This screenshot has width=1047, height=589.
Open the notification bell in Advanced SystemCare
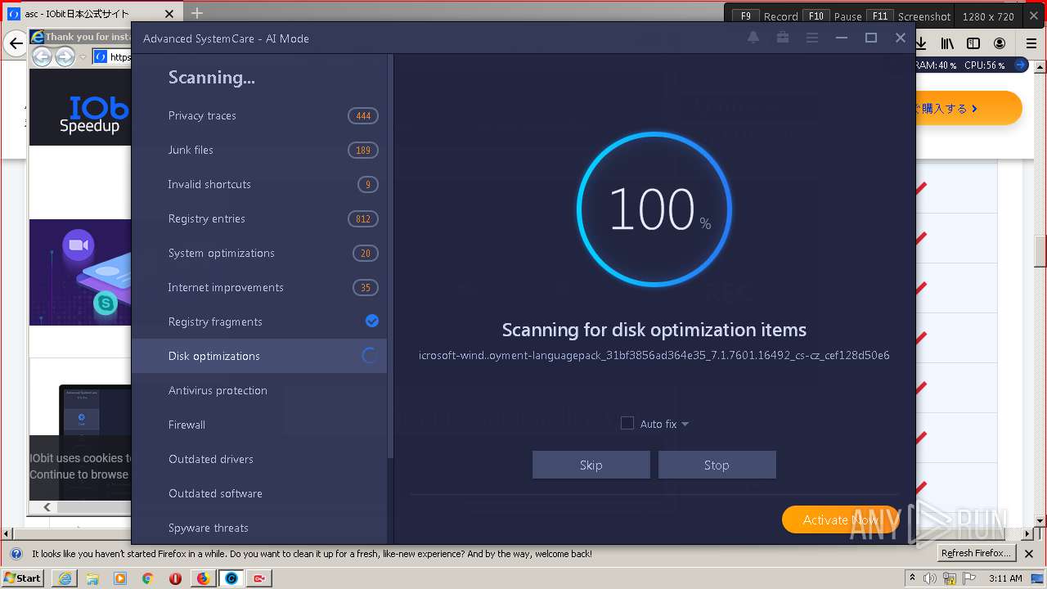click(753, 38)
